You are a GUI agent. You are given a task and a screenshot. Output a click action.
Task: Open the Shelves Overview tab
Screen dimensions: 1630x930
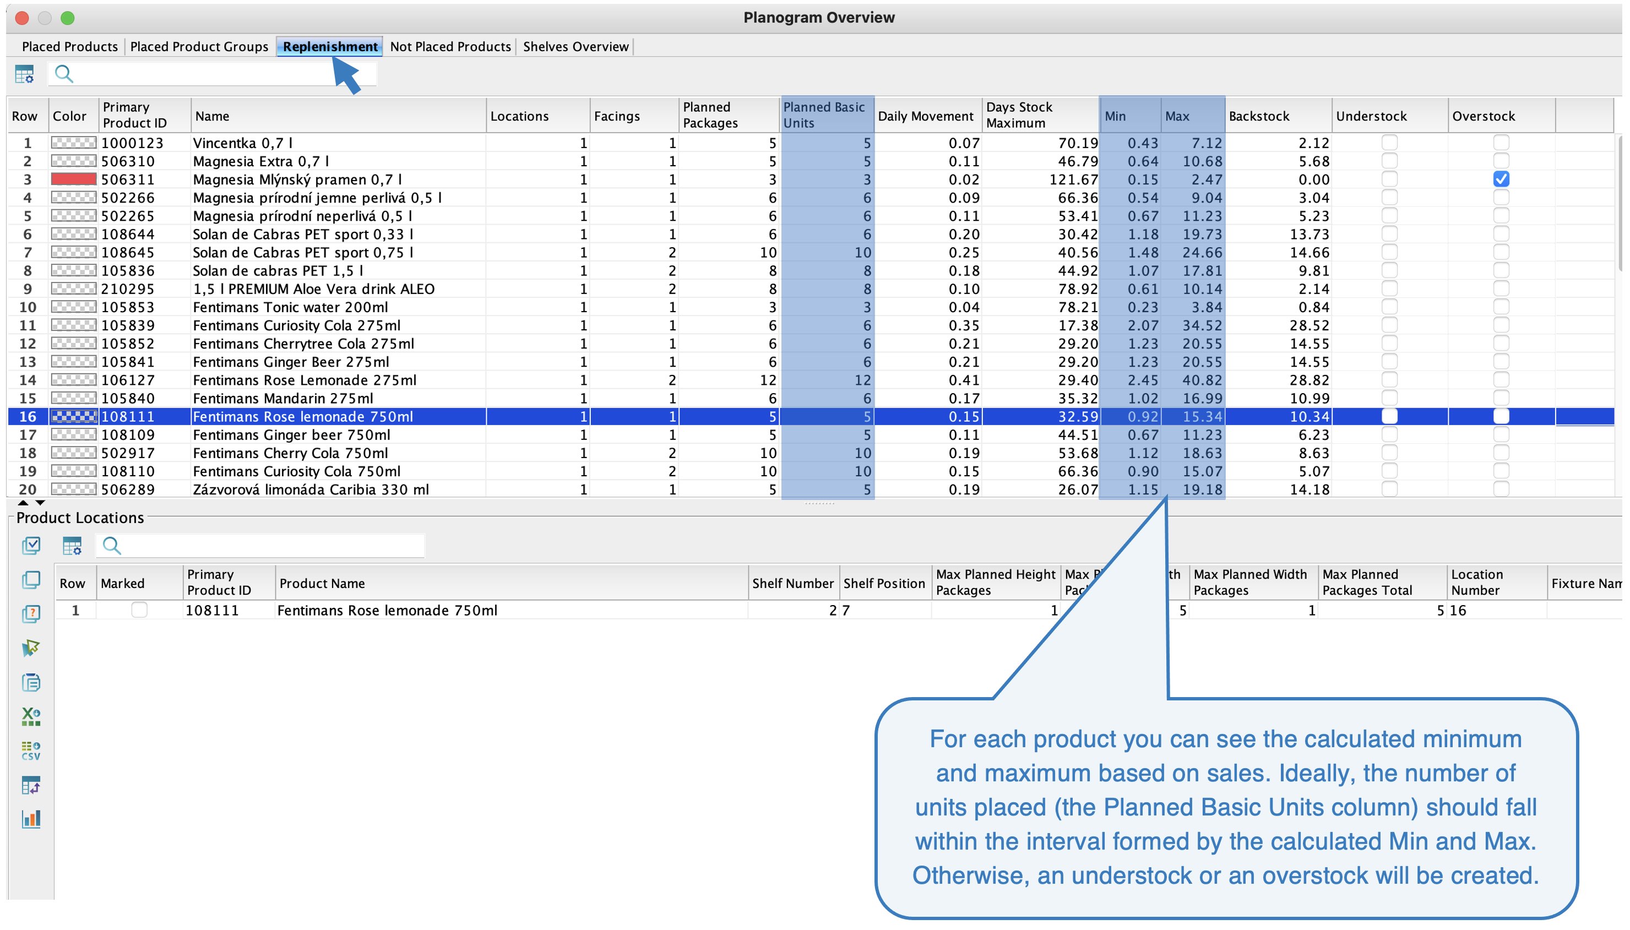pos(575,47)
